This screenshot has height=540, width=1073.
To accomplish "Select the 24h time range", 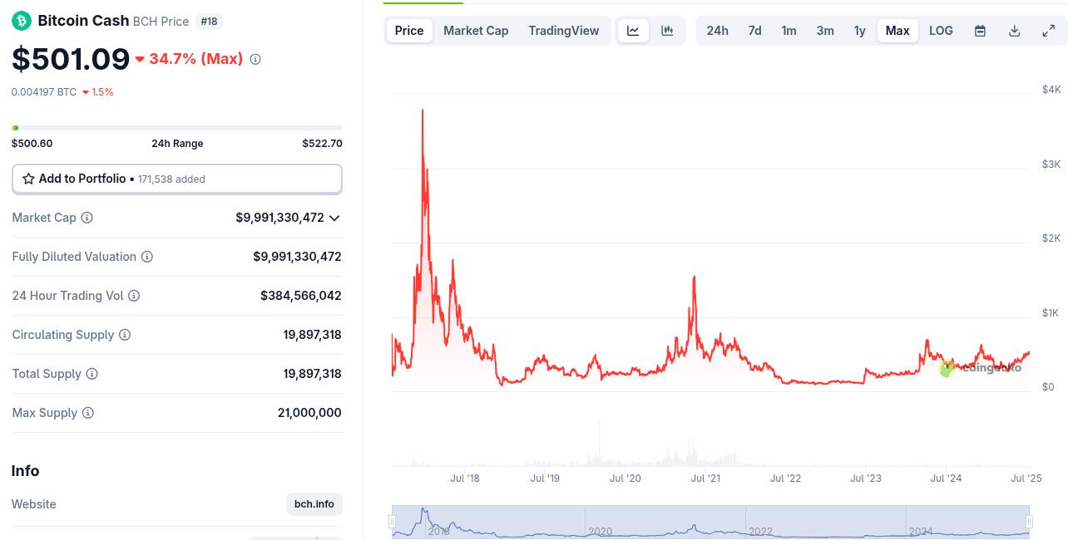I will [x=717, y=31].
